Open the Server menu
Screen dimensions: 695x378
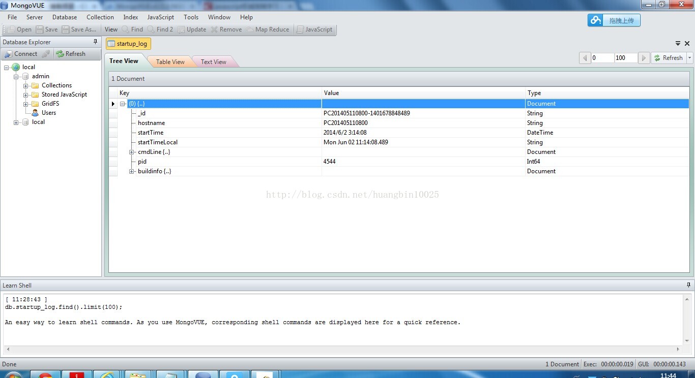click(35, 17)
